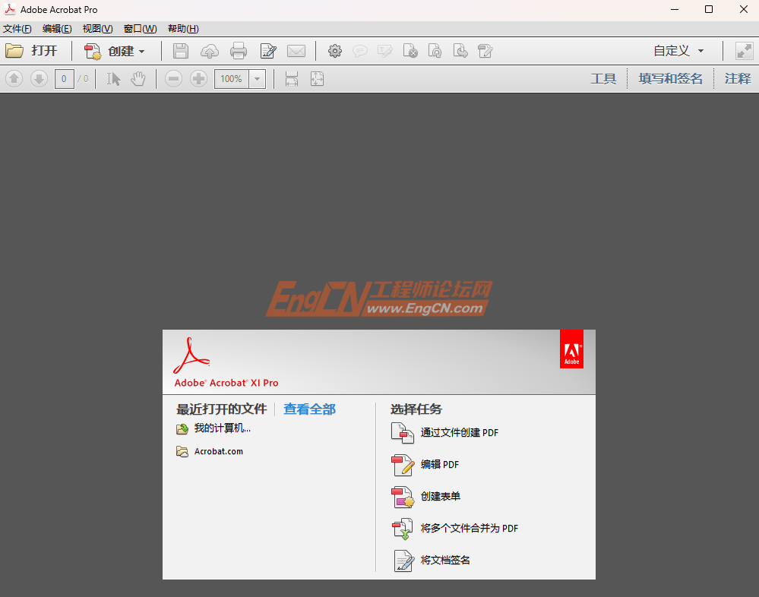759x597 pixels.
Task: Switch to the 注释 pane
Action: click(x=737, y=78)
